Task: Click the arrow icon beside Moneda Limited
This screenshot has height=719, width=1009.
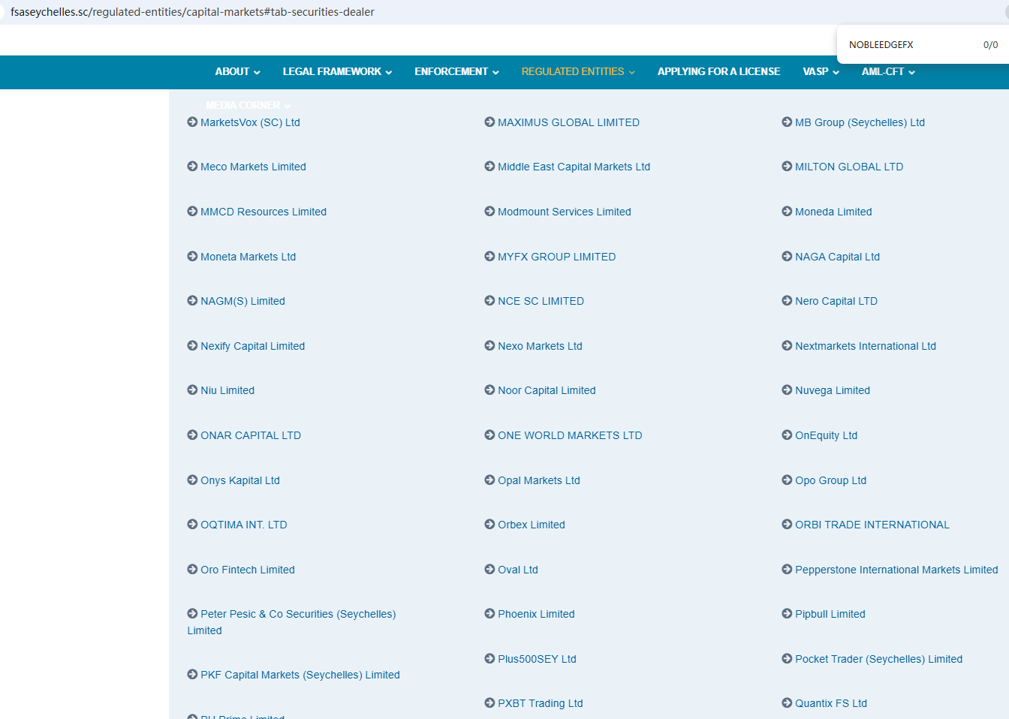Action: pos(787,211)
